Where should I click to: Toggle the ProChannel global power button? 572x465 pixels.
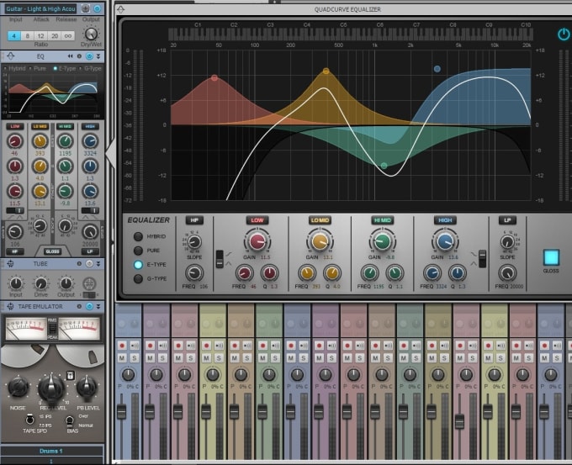coord(98,8)
